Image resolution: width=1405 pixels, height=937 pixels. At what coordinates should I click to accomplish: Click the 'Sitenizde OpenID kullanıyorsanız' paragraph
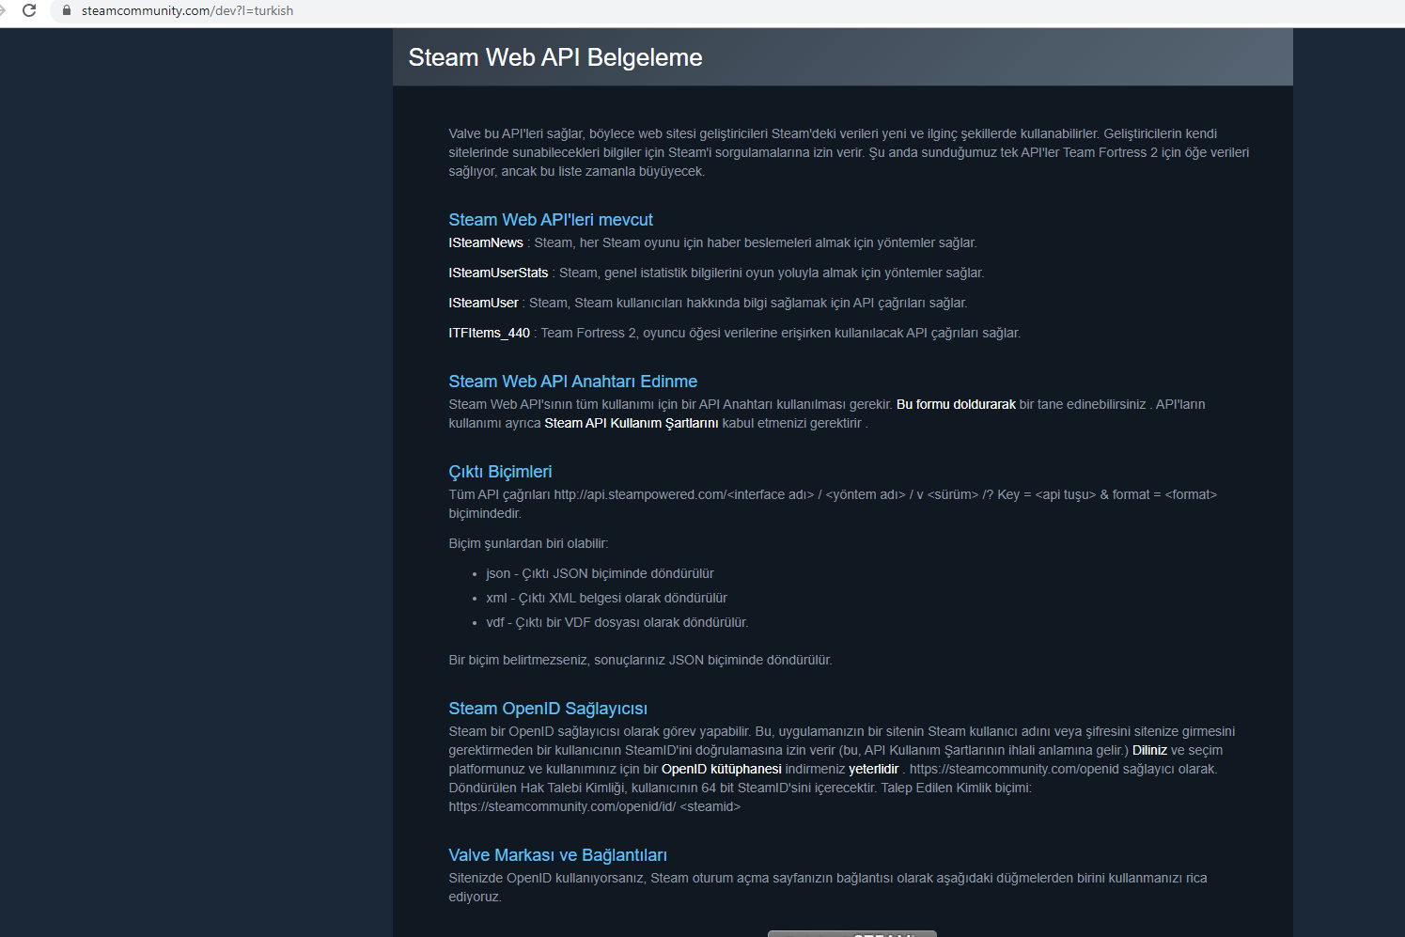click(x=828, y=887)
